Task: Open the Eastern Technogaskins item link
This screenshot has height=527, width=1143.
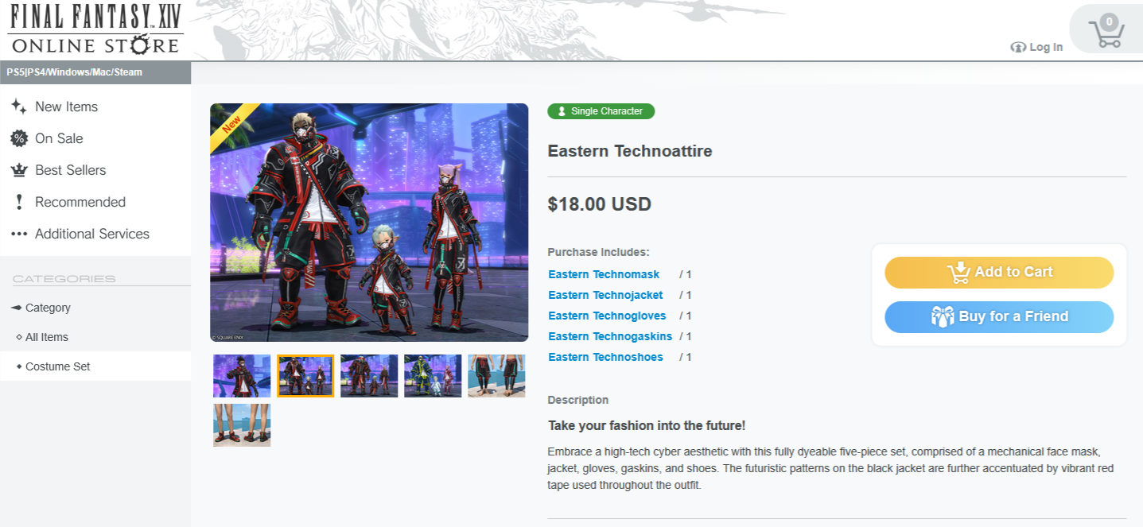Action: point(610,336)
